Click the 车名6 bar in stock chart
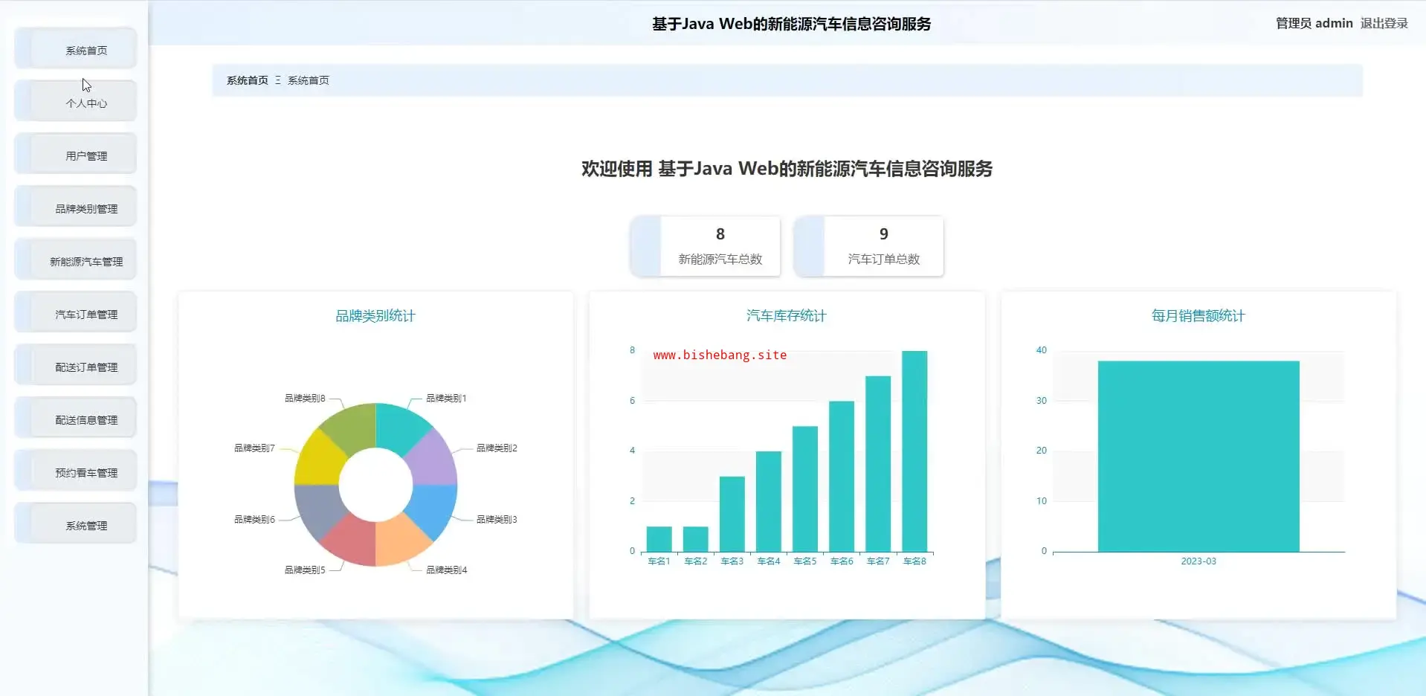1426x696 pixels. (841, 477)
